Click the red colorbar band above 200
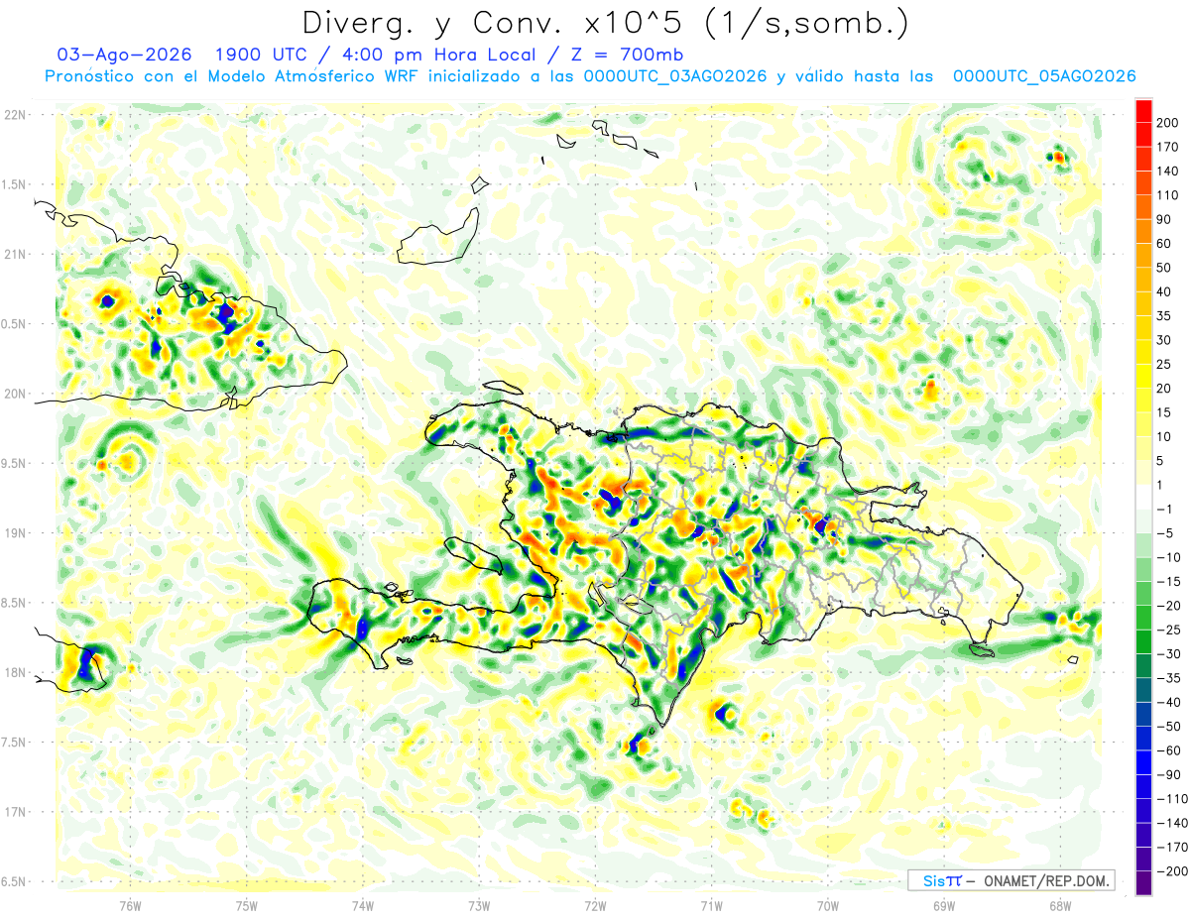This screenshot has width=1190, height=919. coord(1143,111)
